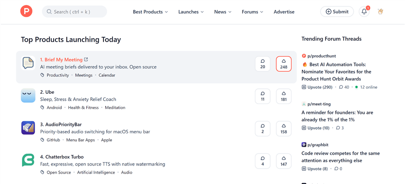Expand the Best Products menu
This screenshot has height=184, width=405.
(x=150, y=12)
